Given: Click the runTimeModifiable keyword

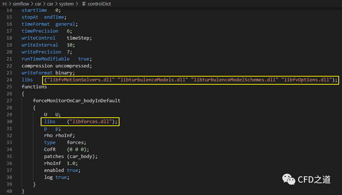Looking at the screenshot, I should point(45,59).
